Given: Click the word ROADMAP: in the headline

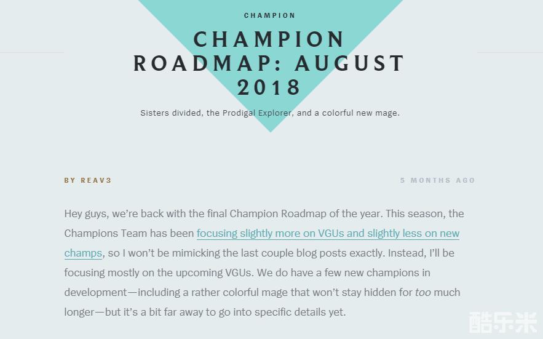Looking at the screenshot, I should click(x=208, y=63).
